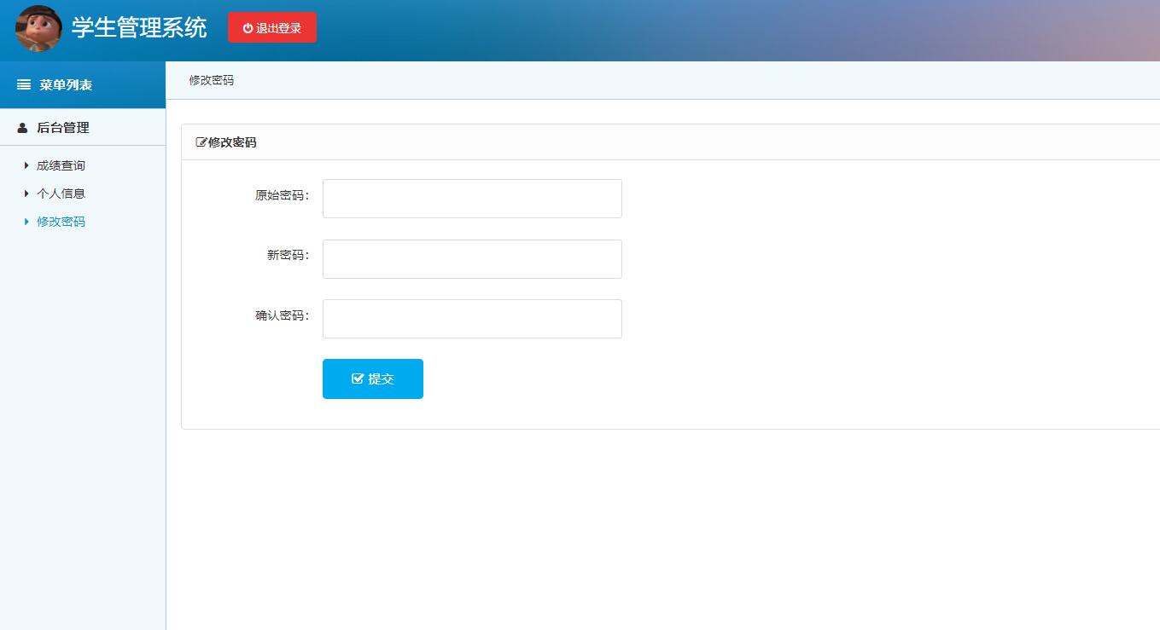Click the 修改密码 breadcrumb text
The image size is (1160, 630).
[212, 80]
